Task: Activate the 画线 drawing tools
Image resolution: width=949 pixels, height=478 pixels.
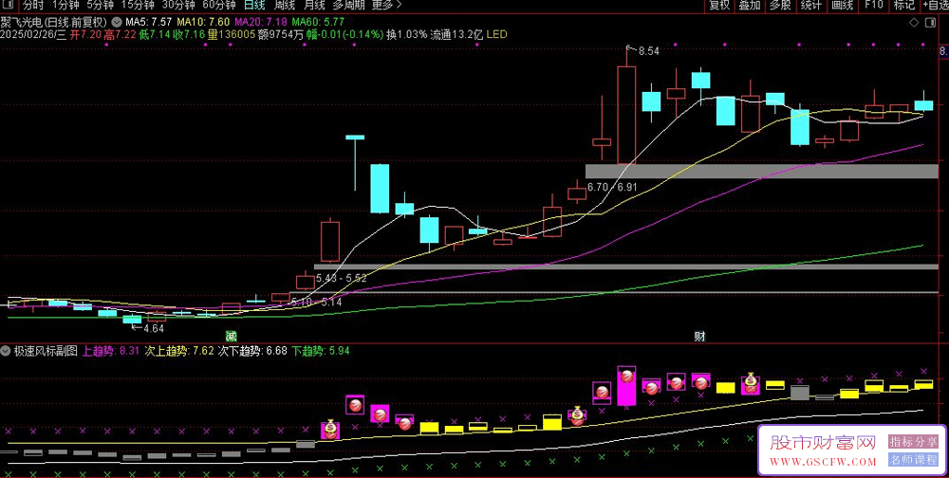Action: [x=842, y=6]
